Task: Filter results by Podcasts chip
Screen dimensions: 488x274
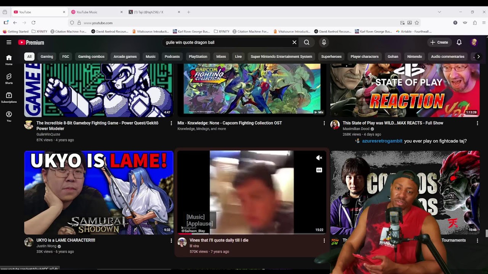Action: coord(172,57)
